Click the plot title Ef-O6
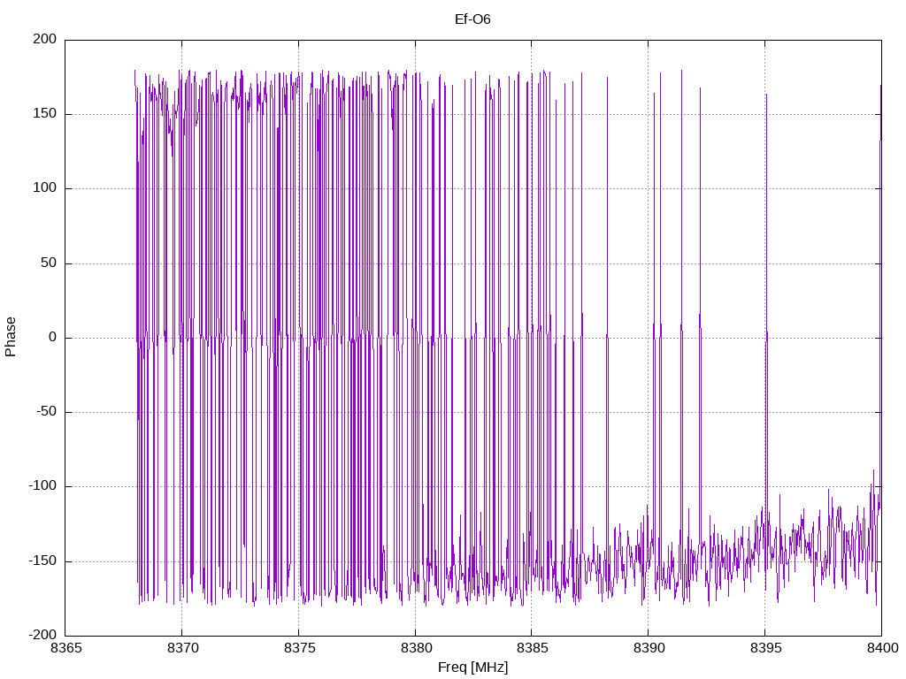Image resolution: width=906 pixels, height=679 pixels. click(472, 19)
